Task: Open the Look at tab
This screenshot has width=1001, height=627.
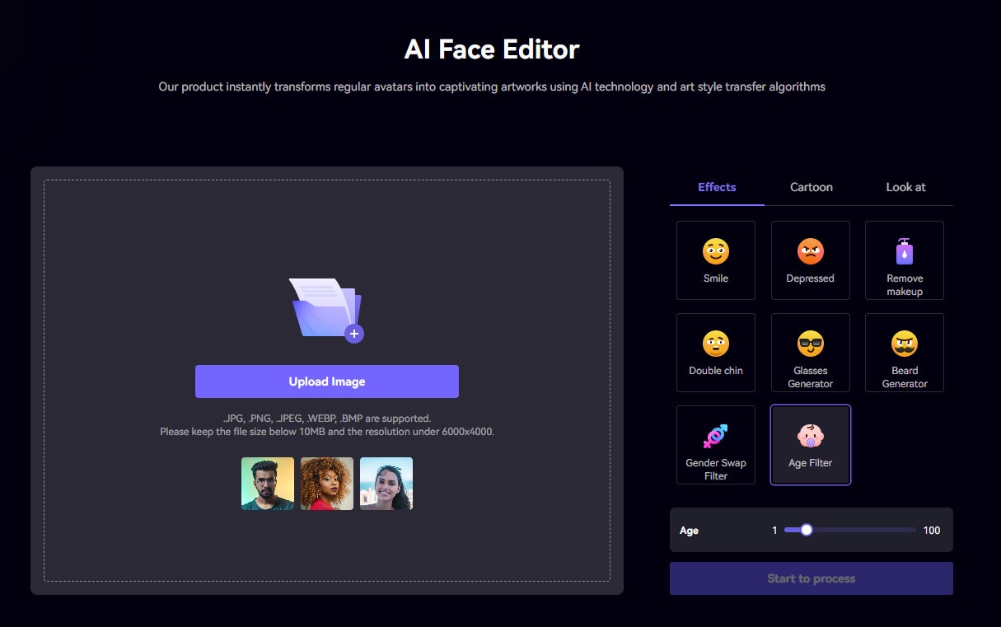Action: 905,187
